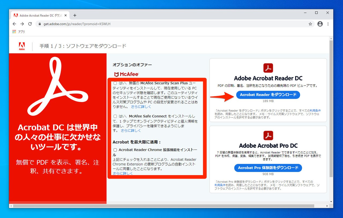View site security lock info
The height and width of the screenshot is (218, 343).
pyautogui.click(x=40, y=24)
